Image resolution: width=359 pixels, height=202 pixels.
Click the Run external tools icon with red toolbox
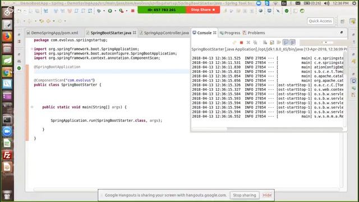(x=121, y=11)
